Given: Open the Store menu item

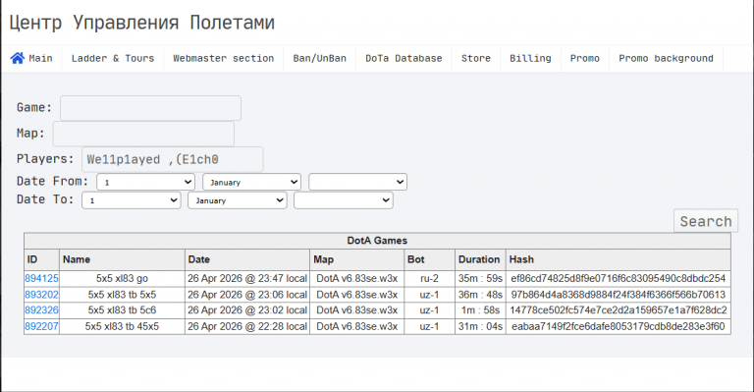Looking at the screenshot, I should coord(475,58).
